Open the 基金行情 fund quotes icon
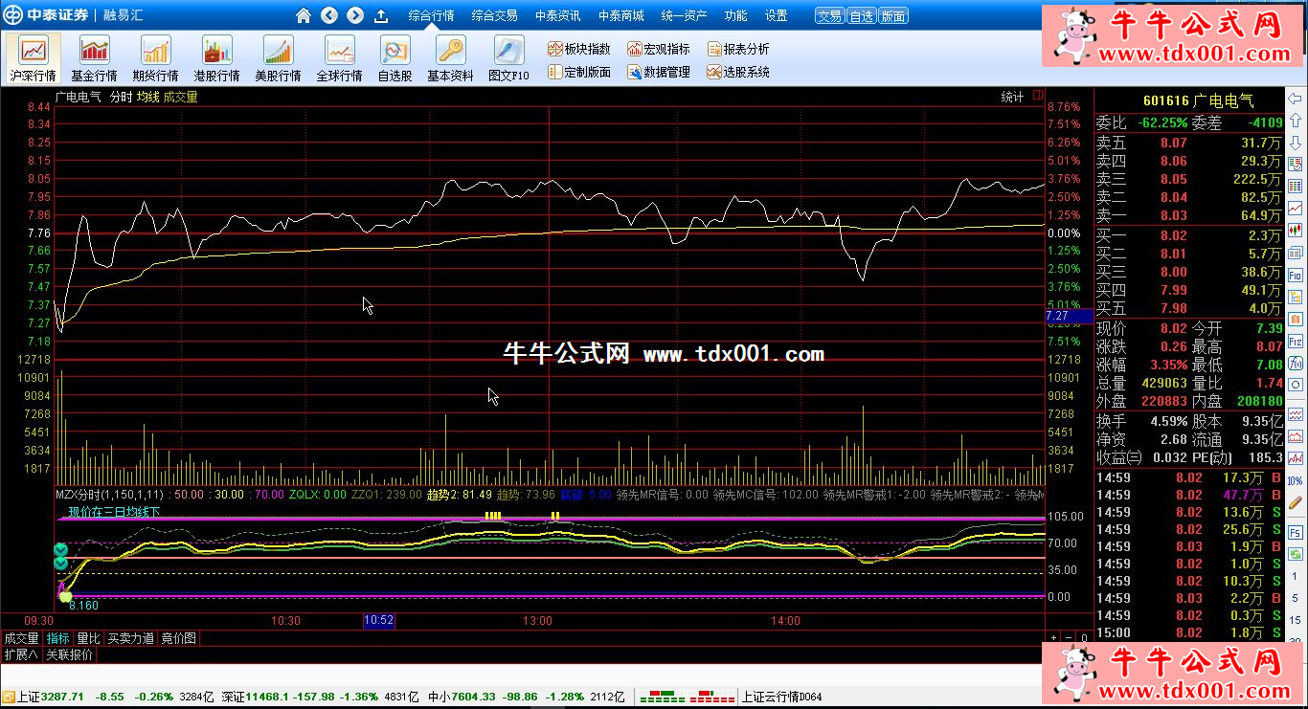 pos(94,58)
